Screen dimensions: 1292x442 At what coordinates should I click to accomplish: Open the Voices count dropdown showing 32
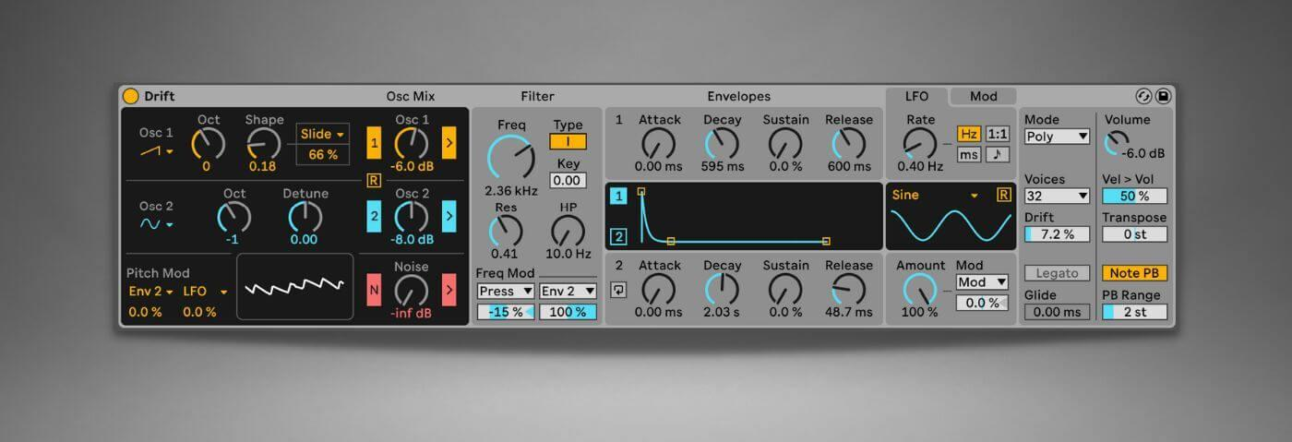tap(1057, 196)
